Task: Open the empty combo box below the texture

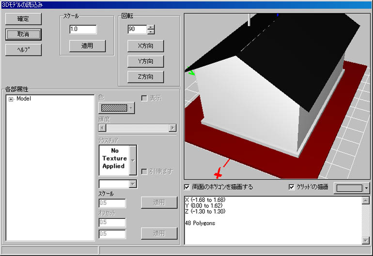Action: pyautogui.click(x=133, y=184)
